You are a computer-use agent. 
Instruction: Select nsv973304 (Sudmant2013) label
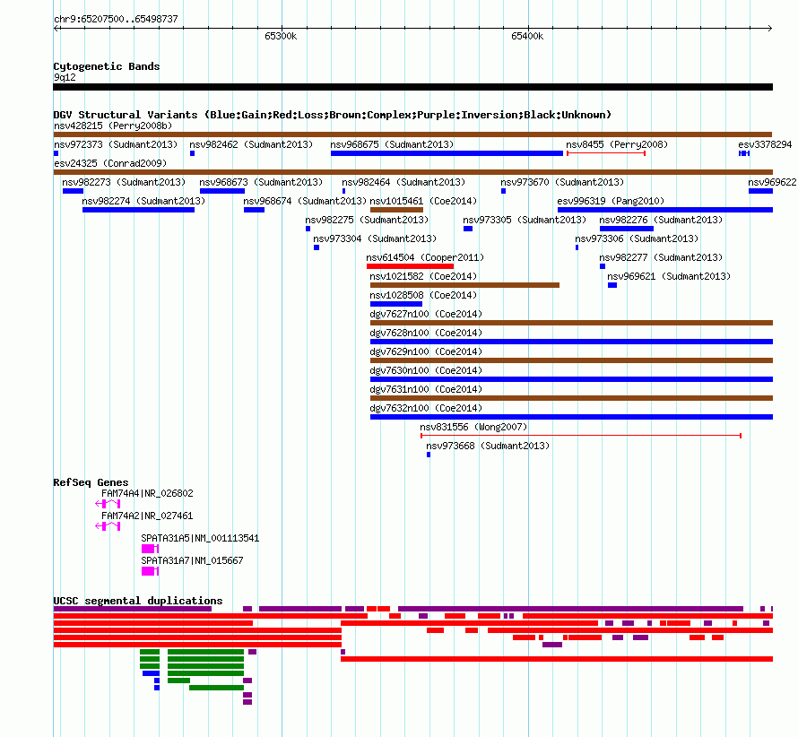(x=375, y=238)
